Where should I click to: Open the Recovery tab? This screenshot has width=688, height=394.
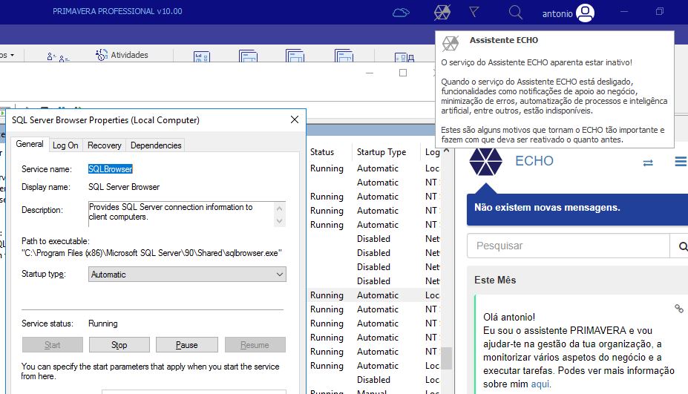coord(104,145)
